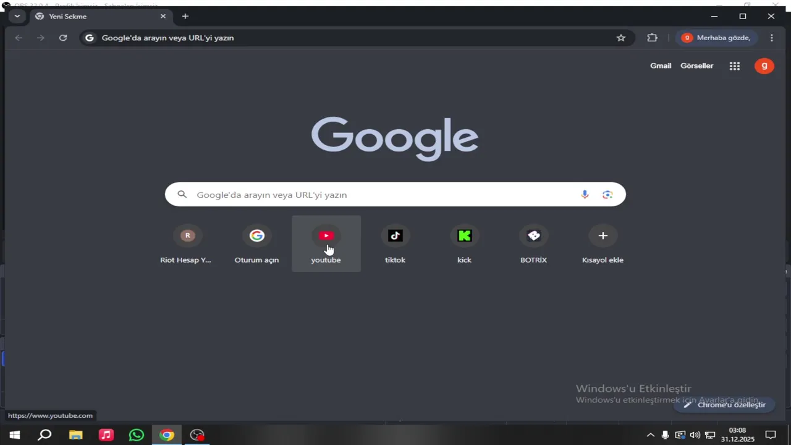Open the Oturum açın Google shortcut
The height and width of the screenshot is (445, 791).
point(256,244)
